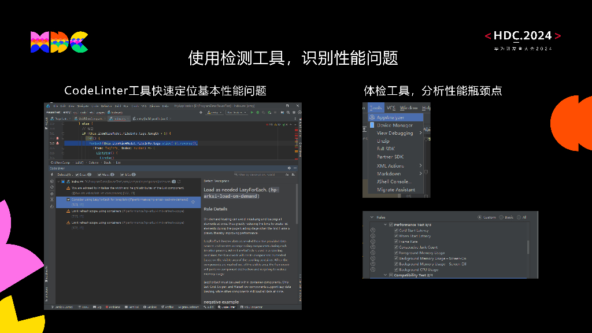
Task: Click the Device Manager icon in Tools menu
Action: coord(372,125)
